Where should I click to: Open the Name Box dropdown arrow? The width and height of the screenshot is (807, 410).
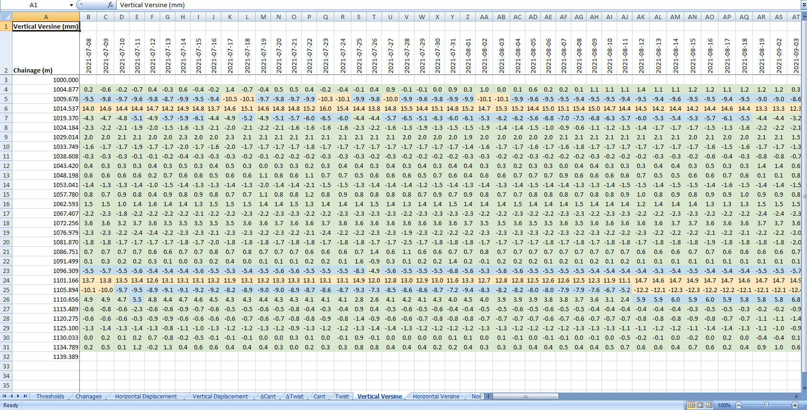tap(71, 5)
